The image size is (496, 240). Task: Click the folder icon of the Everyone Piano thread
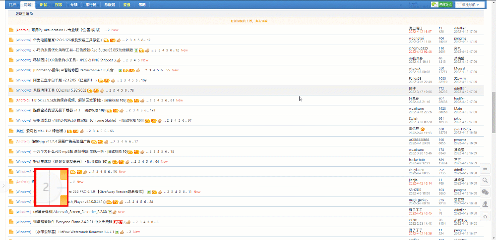coord(11,222)
